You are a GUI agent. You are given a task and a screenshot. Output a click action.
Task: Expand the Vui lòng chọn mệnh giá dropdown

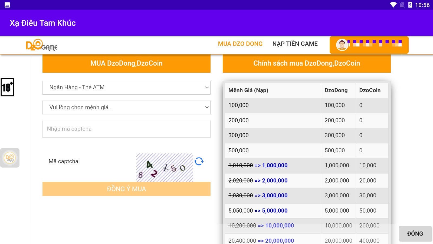click(x=126, y=108)
